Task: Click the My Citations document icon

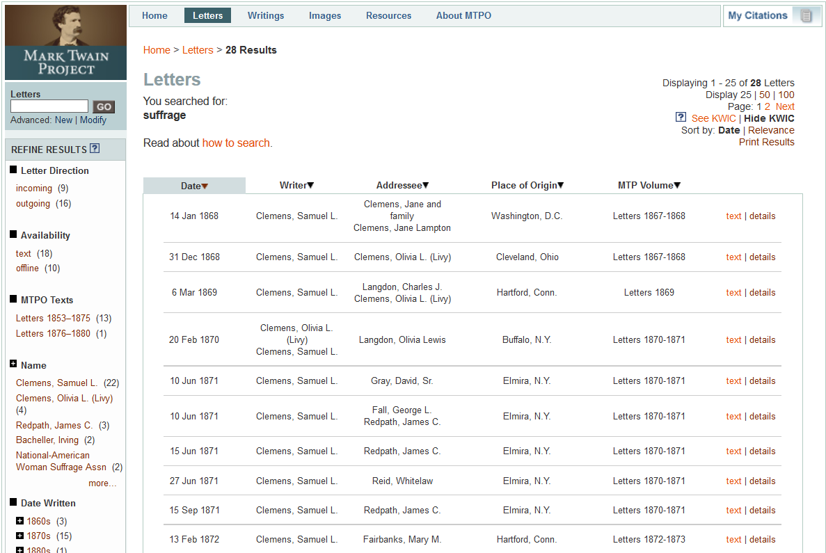Action: coord(805,16)
